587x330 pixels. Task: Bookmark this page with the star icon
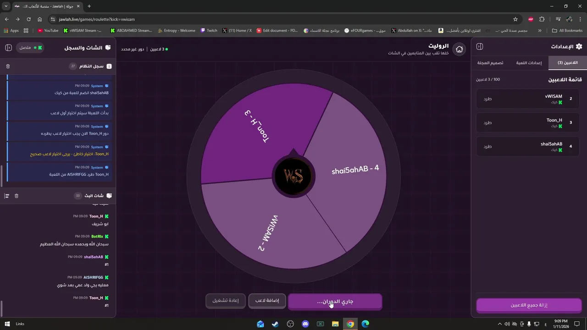[x=515, y=19]
